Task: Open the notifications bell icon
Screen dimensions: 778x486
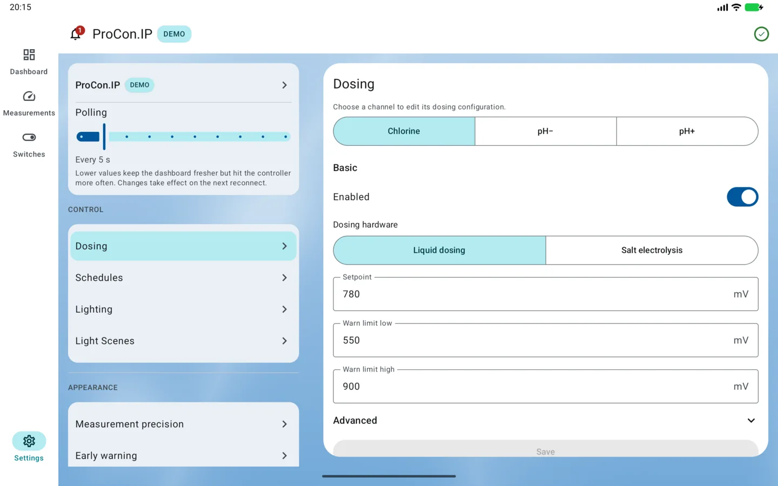Action: click(x=76, y=34)
